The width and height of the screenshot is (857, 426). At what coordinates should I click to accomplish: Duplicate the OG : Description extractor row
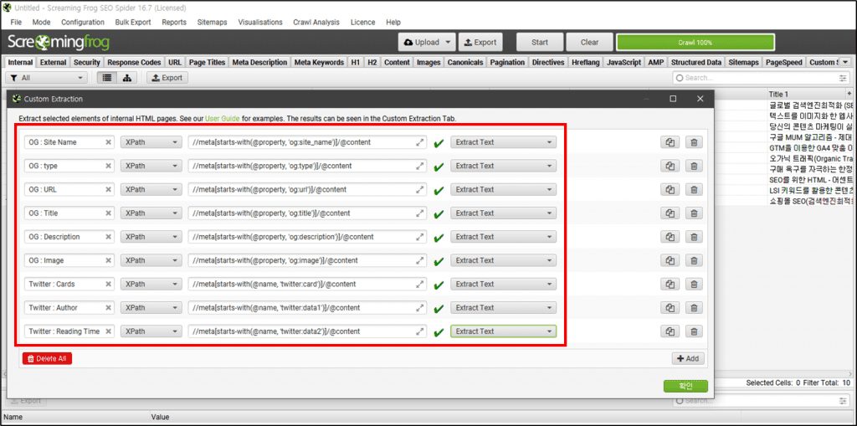coord(670,237)
